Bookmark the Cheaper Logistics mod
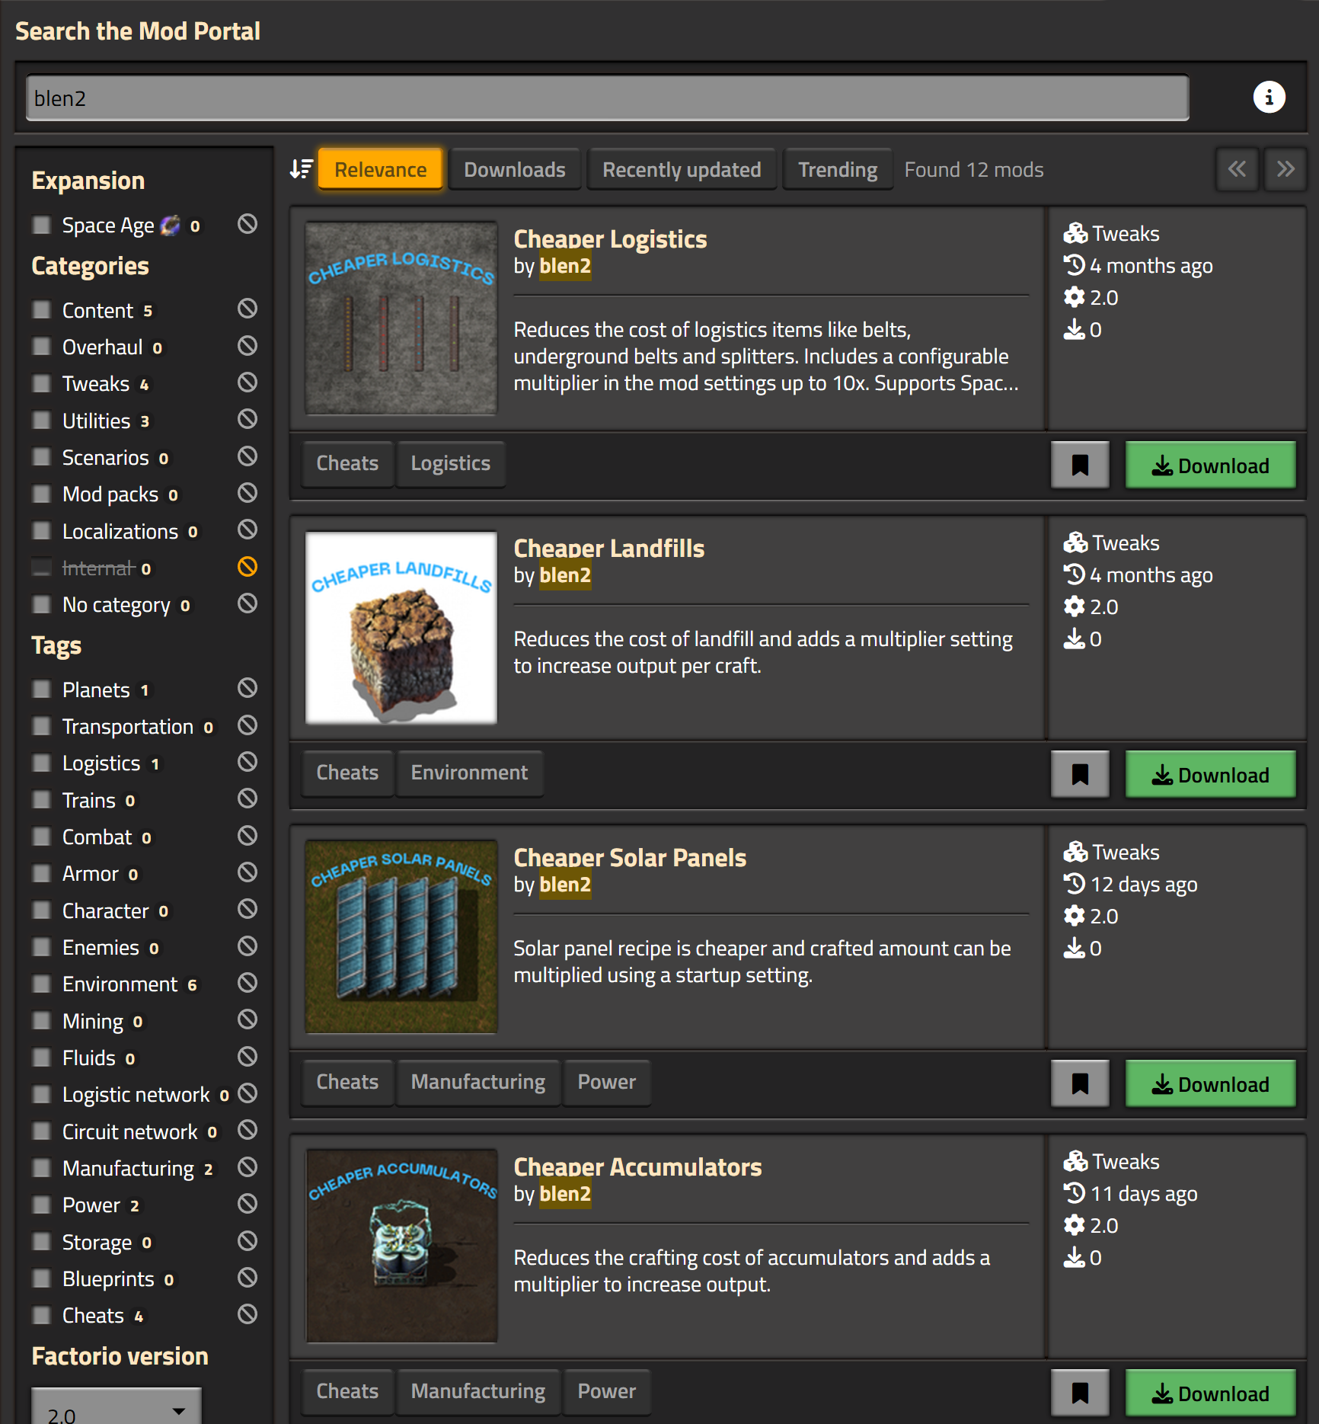Viewport: 1319px width, 1424px height. 1079,465
